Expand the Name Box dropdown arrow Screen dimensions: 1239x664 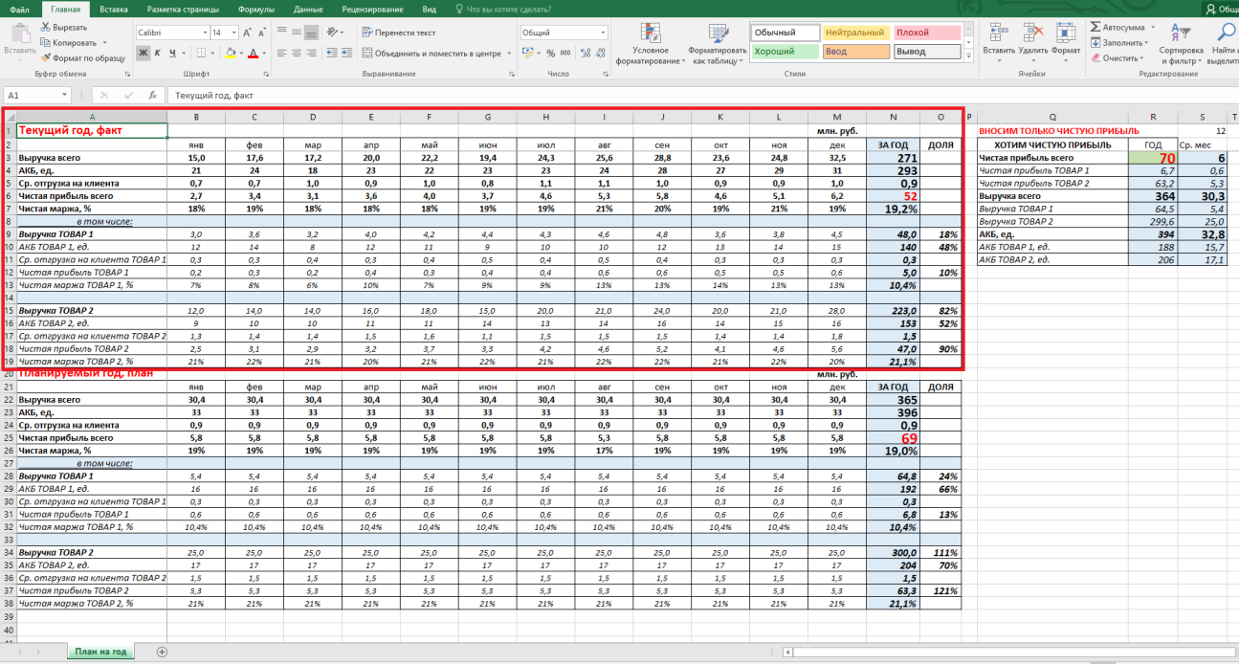[x=65, y=96]
